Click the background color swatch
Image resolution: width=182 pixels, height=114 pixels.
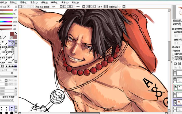[15, 37]
